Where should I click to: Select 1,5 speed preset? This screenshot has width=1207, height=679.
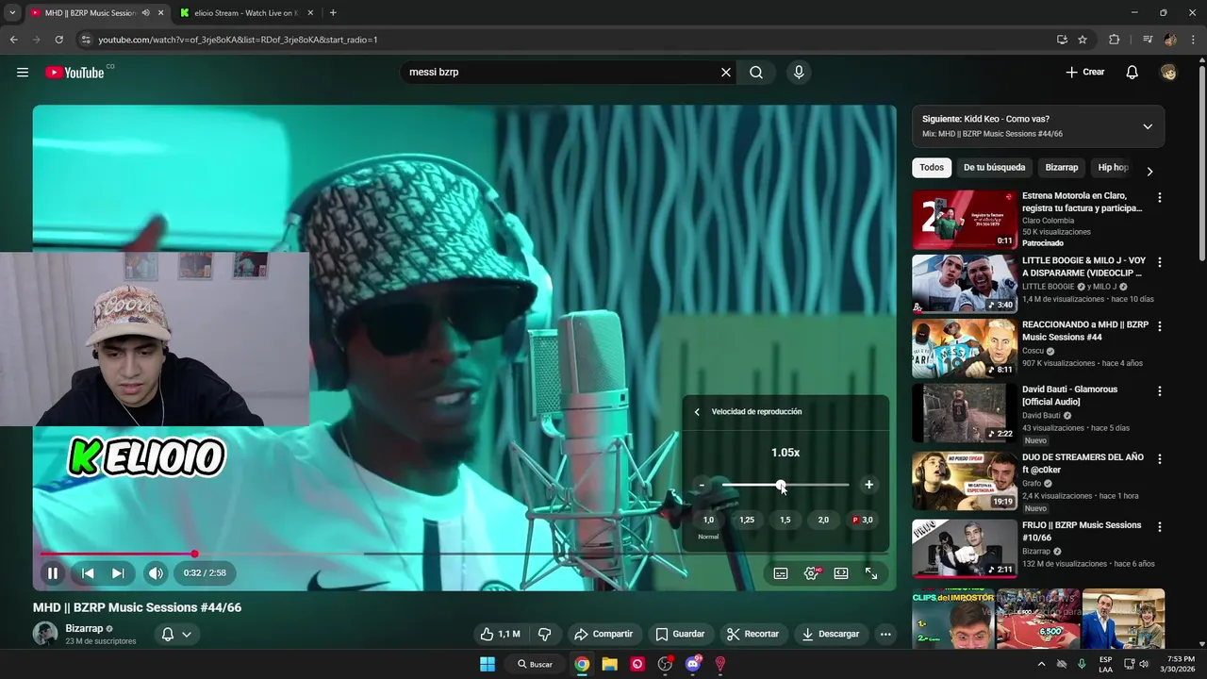785,520
